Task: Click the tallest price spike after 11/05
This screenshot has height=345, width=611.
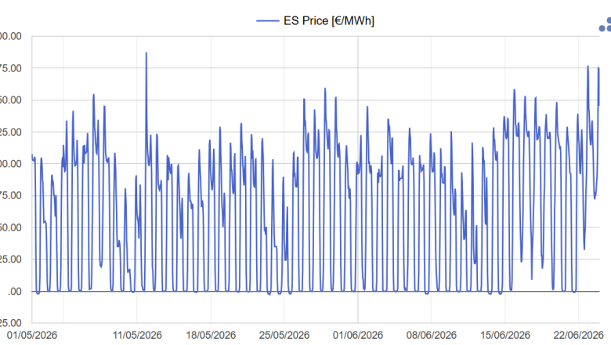Action: tap(146, 53)
